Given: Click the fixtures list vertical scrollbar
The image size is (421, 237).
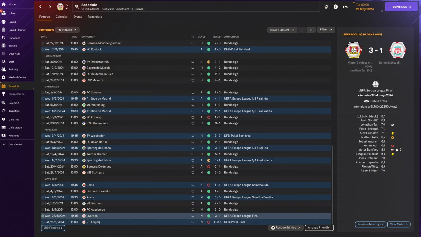Looking at the screenshot, I should click(333, 185).
